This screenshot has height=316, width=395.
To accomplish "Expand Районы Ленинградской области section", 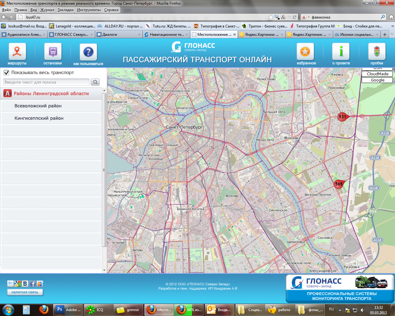I will [51, 94].
